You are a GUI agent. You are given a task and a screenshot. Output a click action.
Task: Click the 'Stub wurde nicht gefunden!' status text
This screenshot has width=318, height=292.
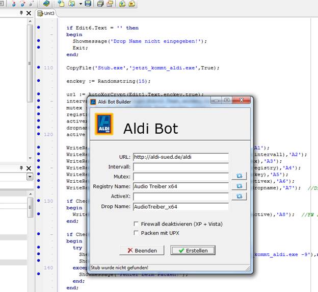pos(119,267)
